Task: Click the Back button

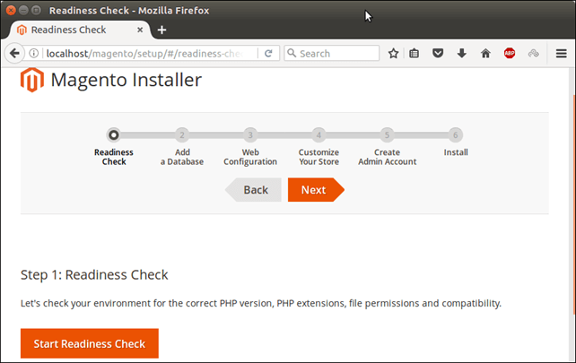Action: tap(253, 190)
